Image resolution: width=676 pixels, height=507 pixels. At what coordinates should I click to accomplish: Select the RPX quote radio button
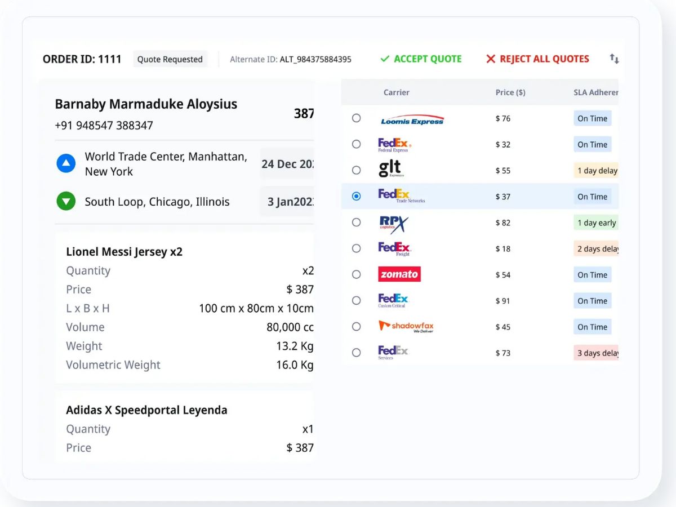[357, 223]
